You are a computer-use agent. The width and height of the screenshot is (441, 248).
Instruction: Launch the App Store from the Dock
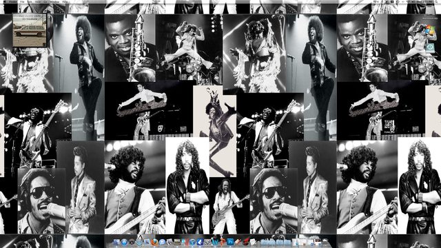pos(124,242)
